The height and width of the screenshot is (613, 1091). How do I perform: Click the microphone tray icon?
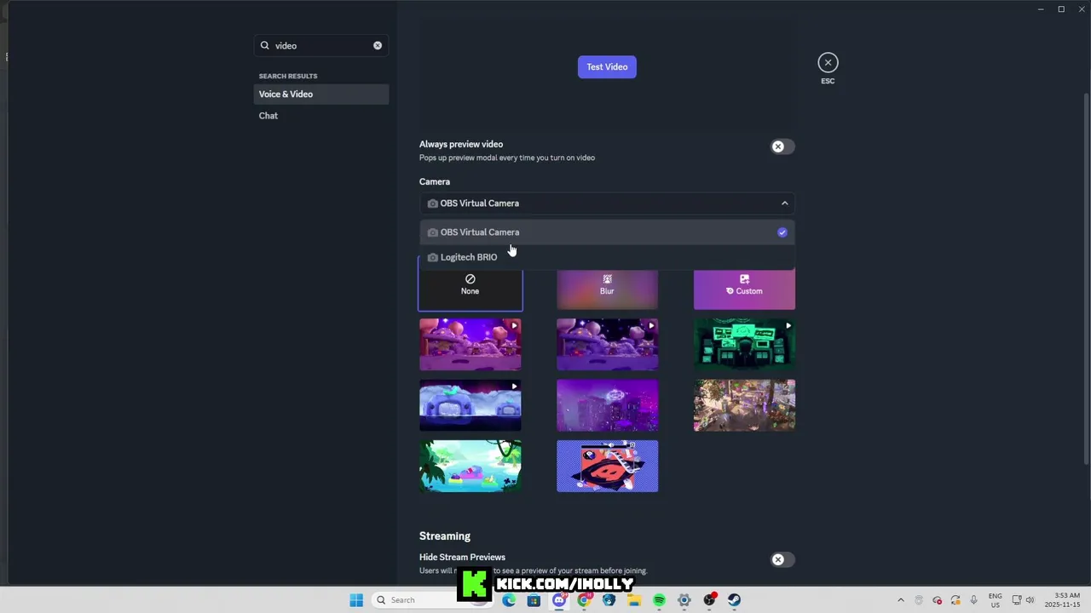tap(973, 600)
